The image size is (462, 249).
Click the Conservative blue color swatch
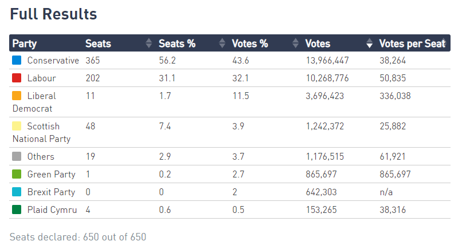[17, 60]
